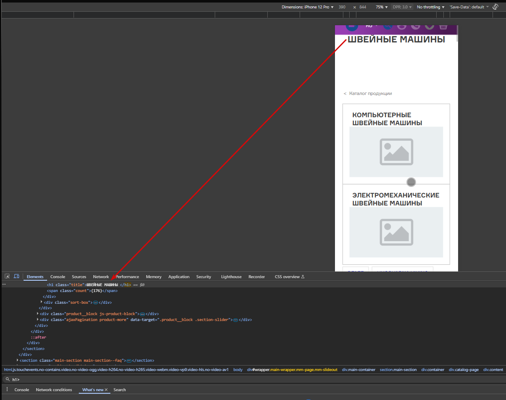Click the mobile page vertical scrollbar
The image size is (506, 400).
pos(457,34)
